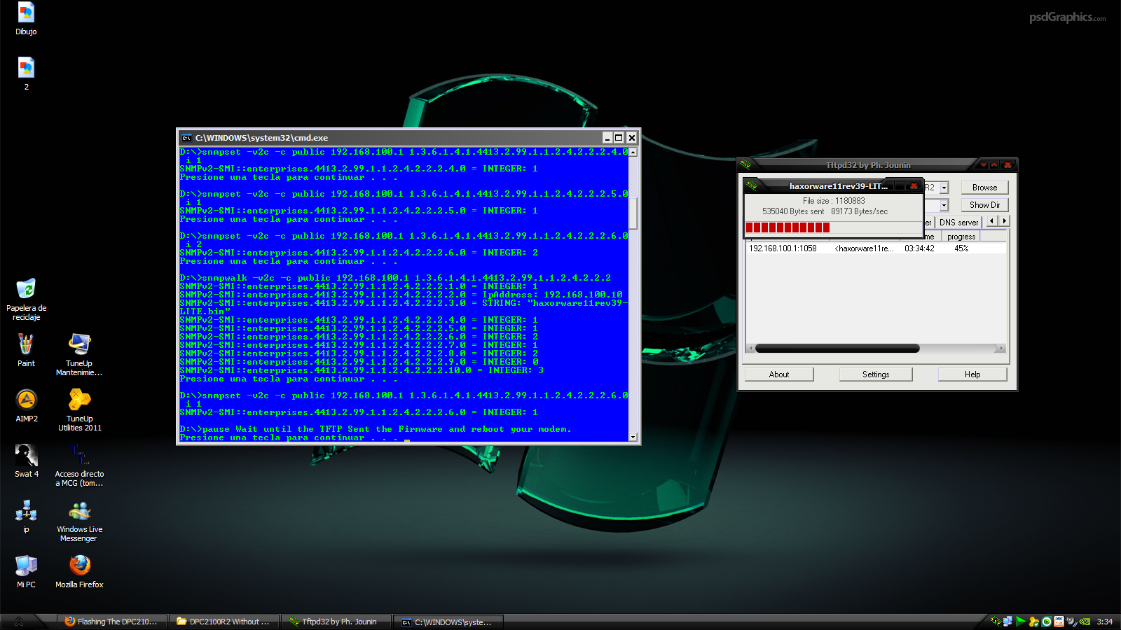This screenshot has height=630, width=1121.
Task: Open the AIMP2 desktop icon
Action: (26, 400)
